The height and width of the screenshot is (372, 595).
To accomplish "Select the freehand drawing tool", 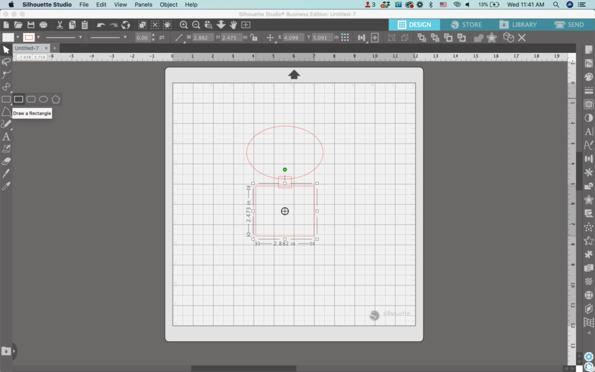I will point(6,124).
